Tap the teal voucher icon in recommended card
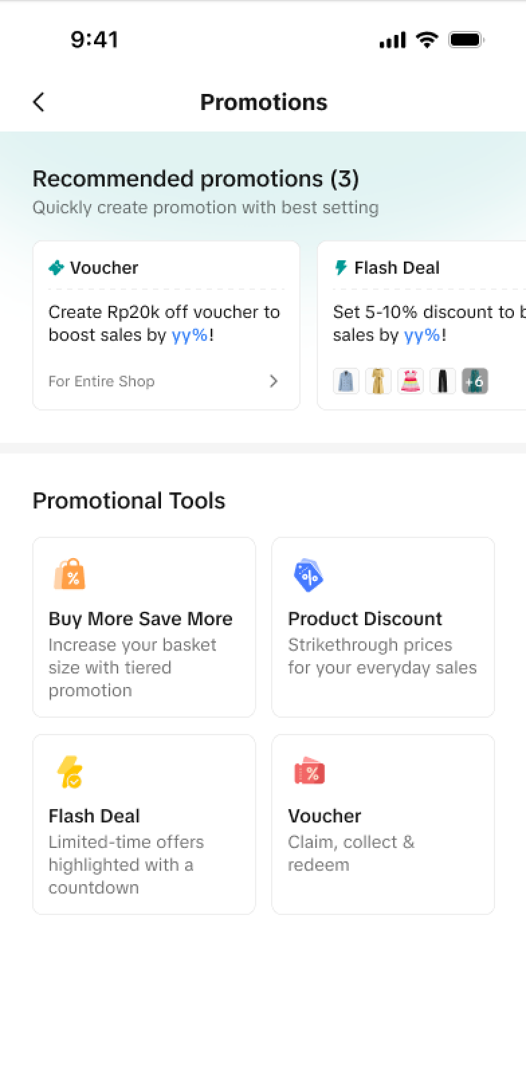 [56, 268]
